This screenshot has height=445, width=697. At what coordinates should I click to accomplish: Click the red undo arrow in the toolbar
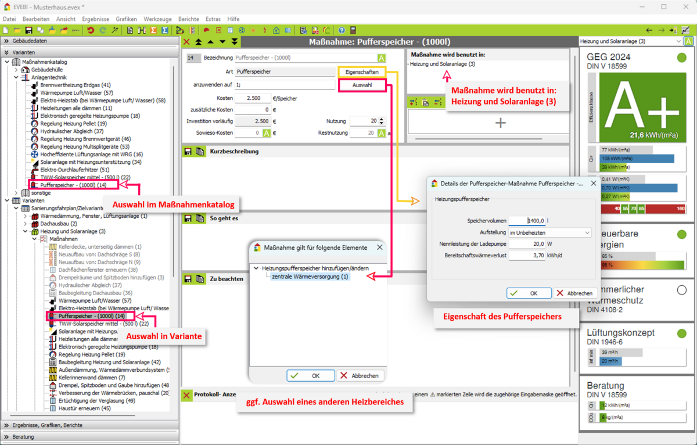click(x=91, y=30)
